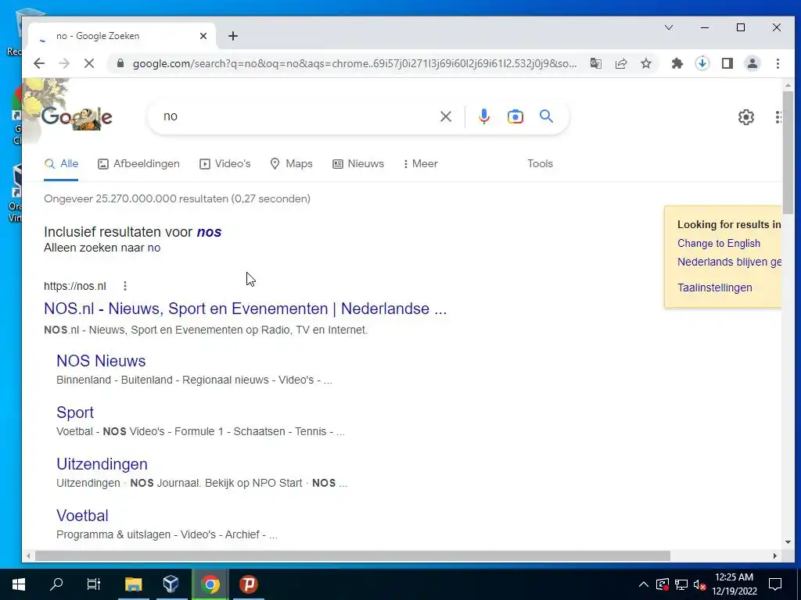Click the network tray icon
This screenshot has width=801, height=600.
681,584
